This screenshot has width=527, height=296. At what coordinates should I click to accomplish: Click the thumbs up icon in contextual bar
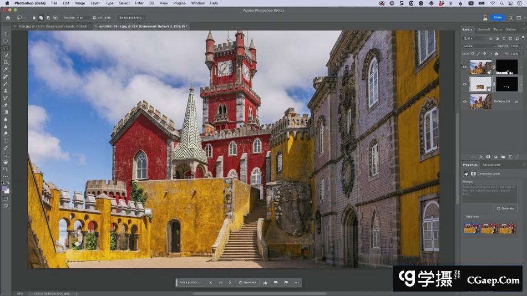pyautogui.click(x=265, y=283)
